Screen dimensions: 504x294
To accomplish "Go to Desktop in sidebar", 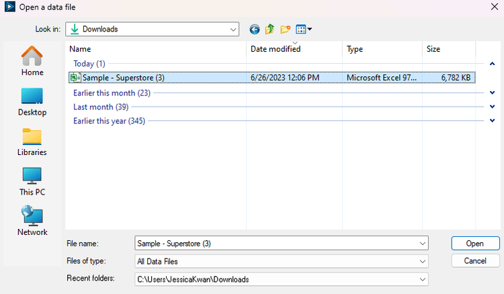I will [x=32, y=101].
